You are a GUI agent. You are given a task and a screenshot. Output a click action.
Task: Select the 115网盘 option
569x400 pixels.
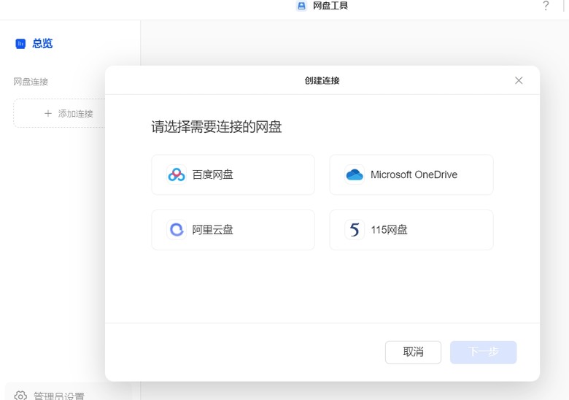pyautogui.click(x=411, y=230)
